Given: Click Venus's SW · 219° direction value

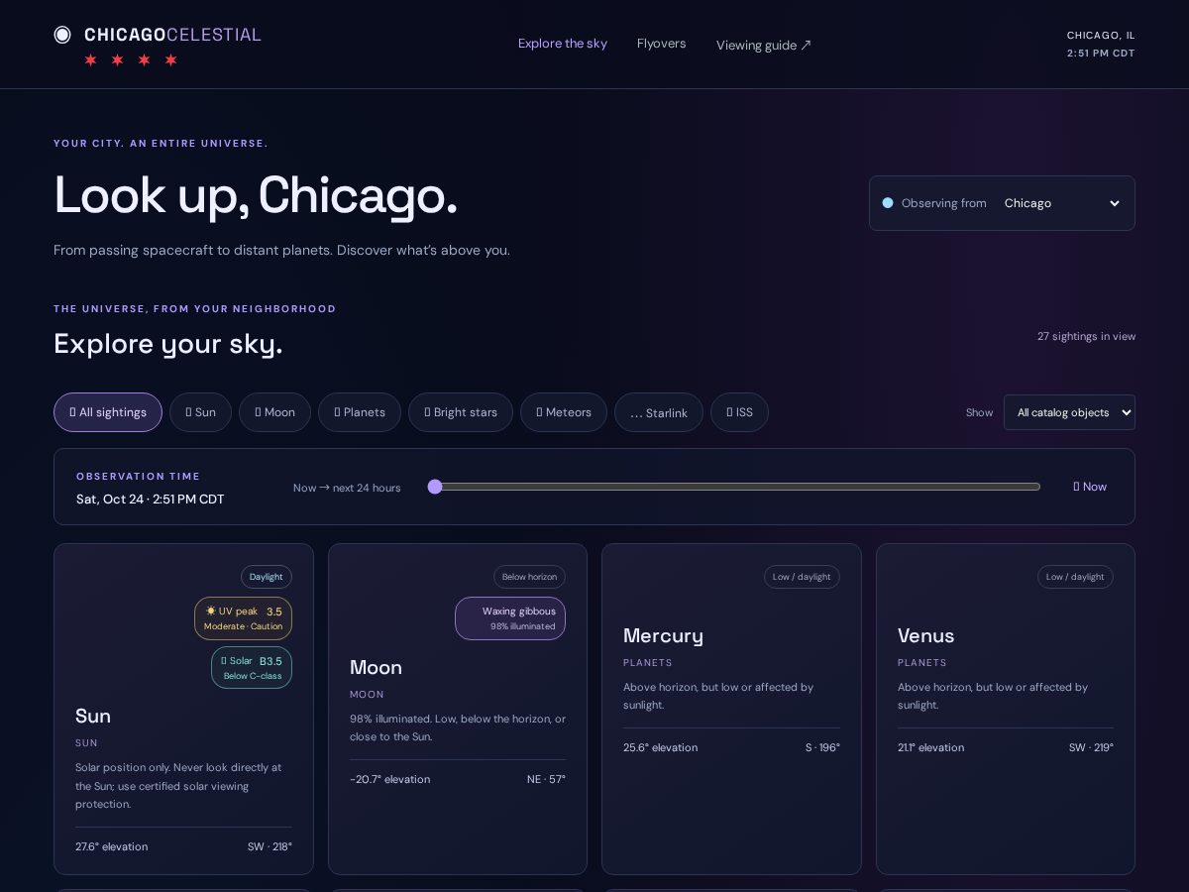Looking at the screenshot, I should (x=1091, y=747).
